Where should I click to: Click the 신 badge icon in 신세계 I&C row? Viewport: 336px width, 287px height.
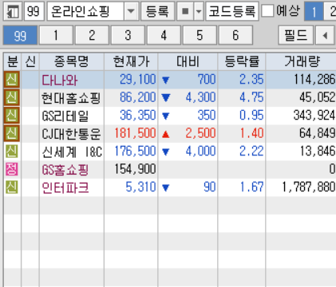12,151
